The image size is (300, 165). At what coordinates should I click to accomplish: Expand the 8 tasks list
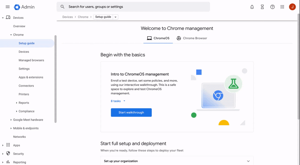point(118,101)
